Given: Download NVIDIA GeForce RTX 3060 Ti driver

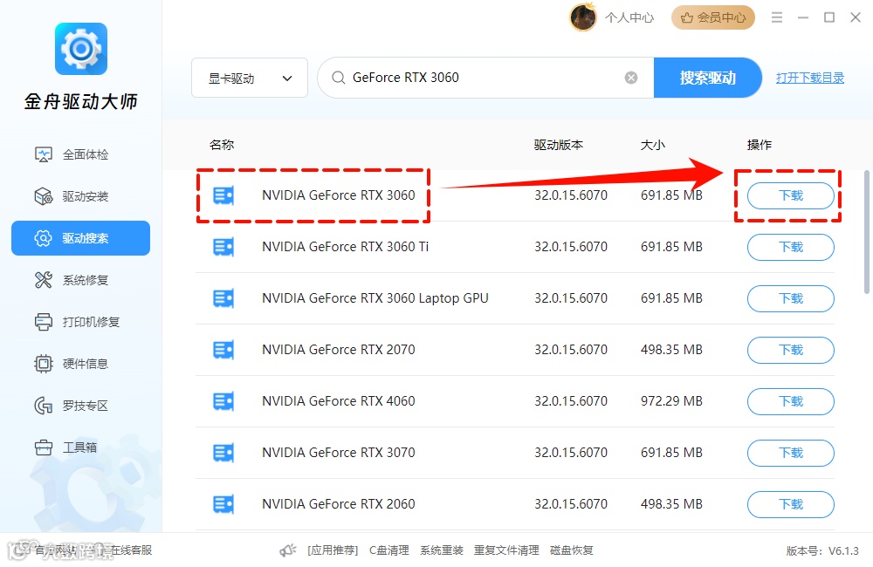Looking at the screenshot, I should point(791,247).
